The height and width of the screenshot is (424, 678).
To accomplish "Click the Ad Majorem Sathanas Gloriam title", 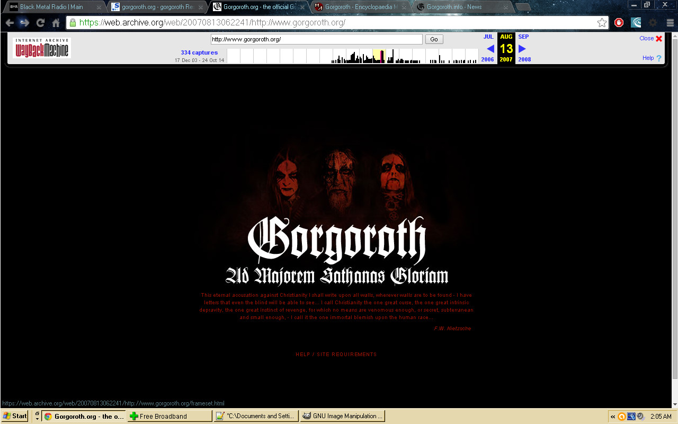I will (x=337, y=276).
